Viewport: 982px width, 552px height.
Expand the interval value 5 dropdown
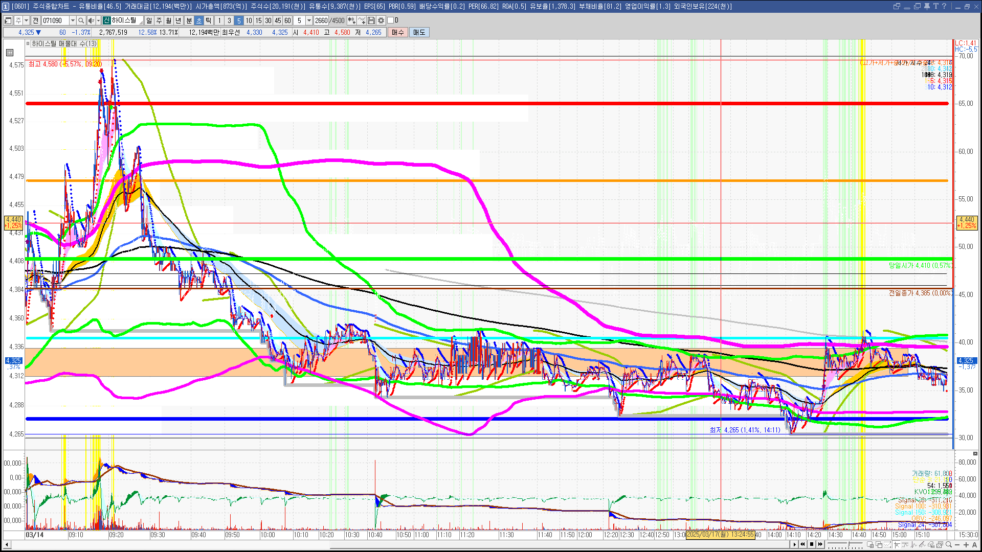[309, 20]
